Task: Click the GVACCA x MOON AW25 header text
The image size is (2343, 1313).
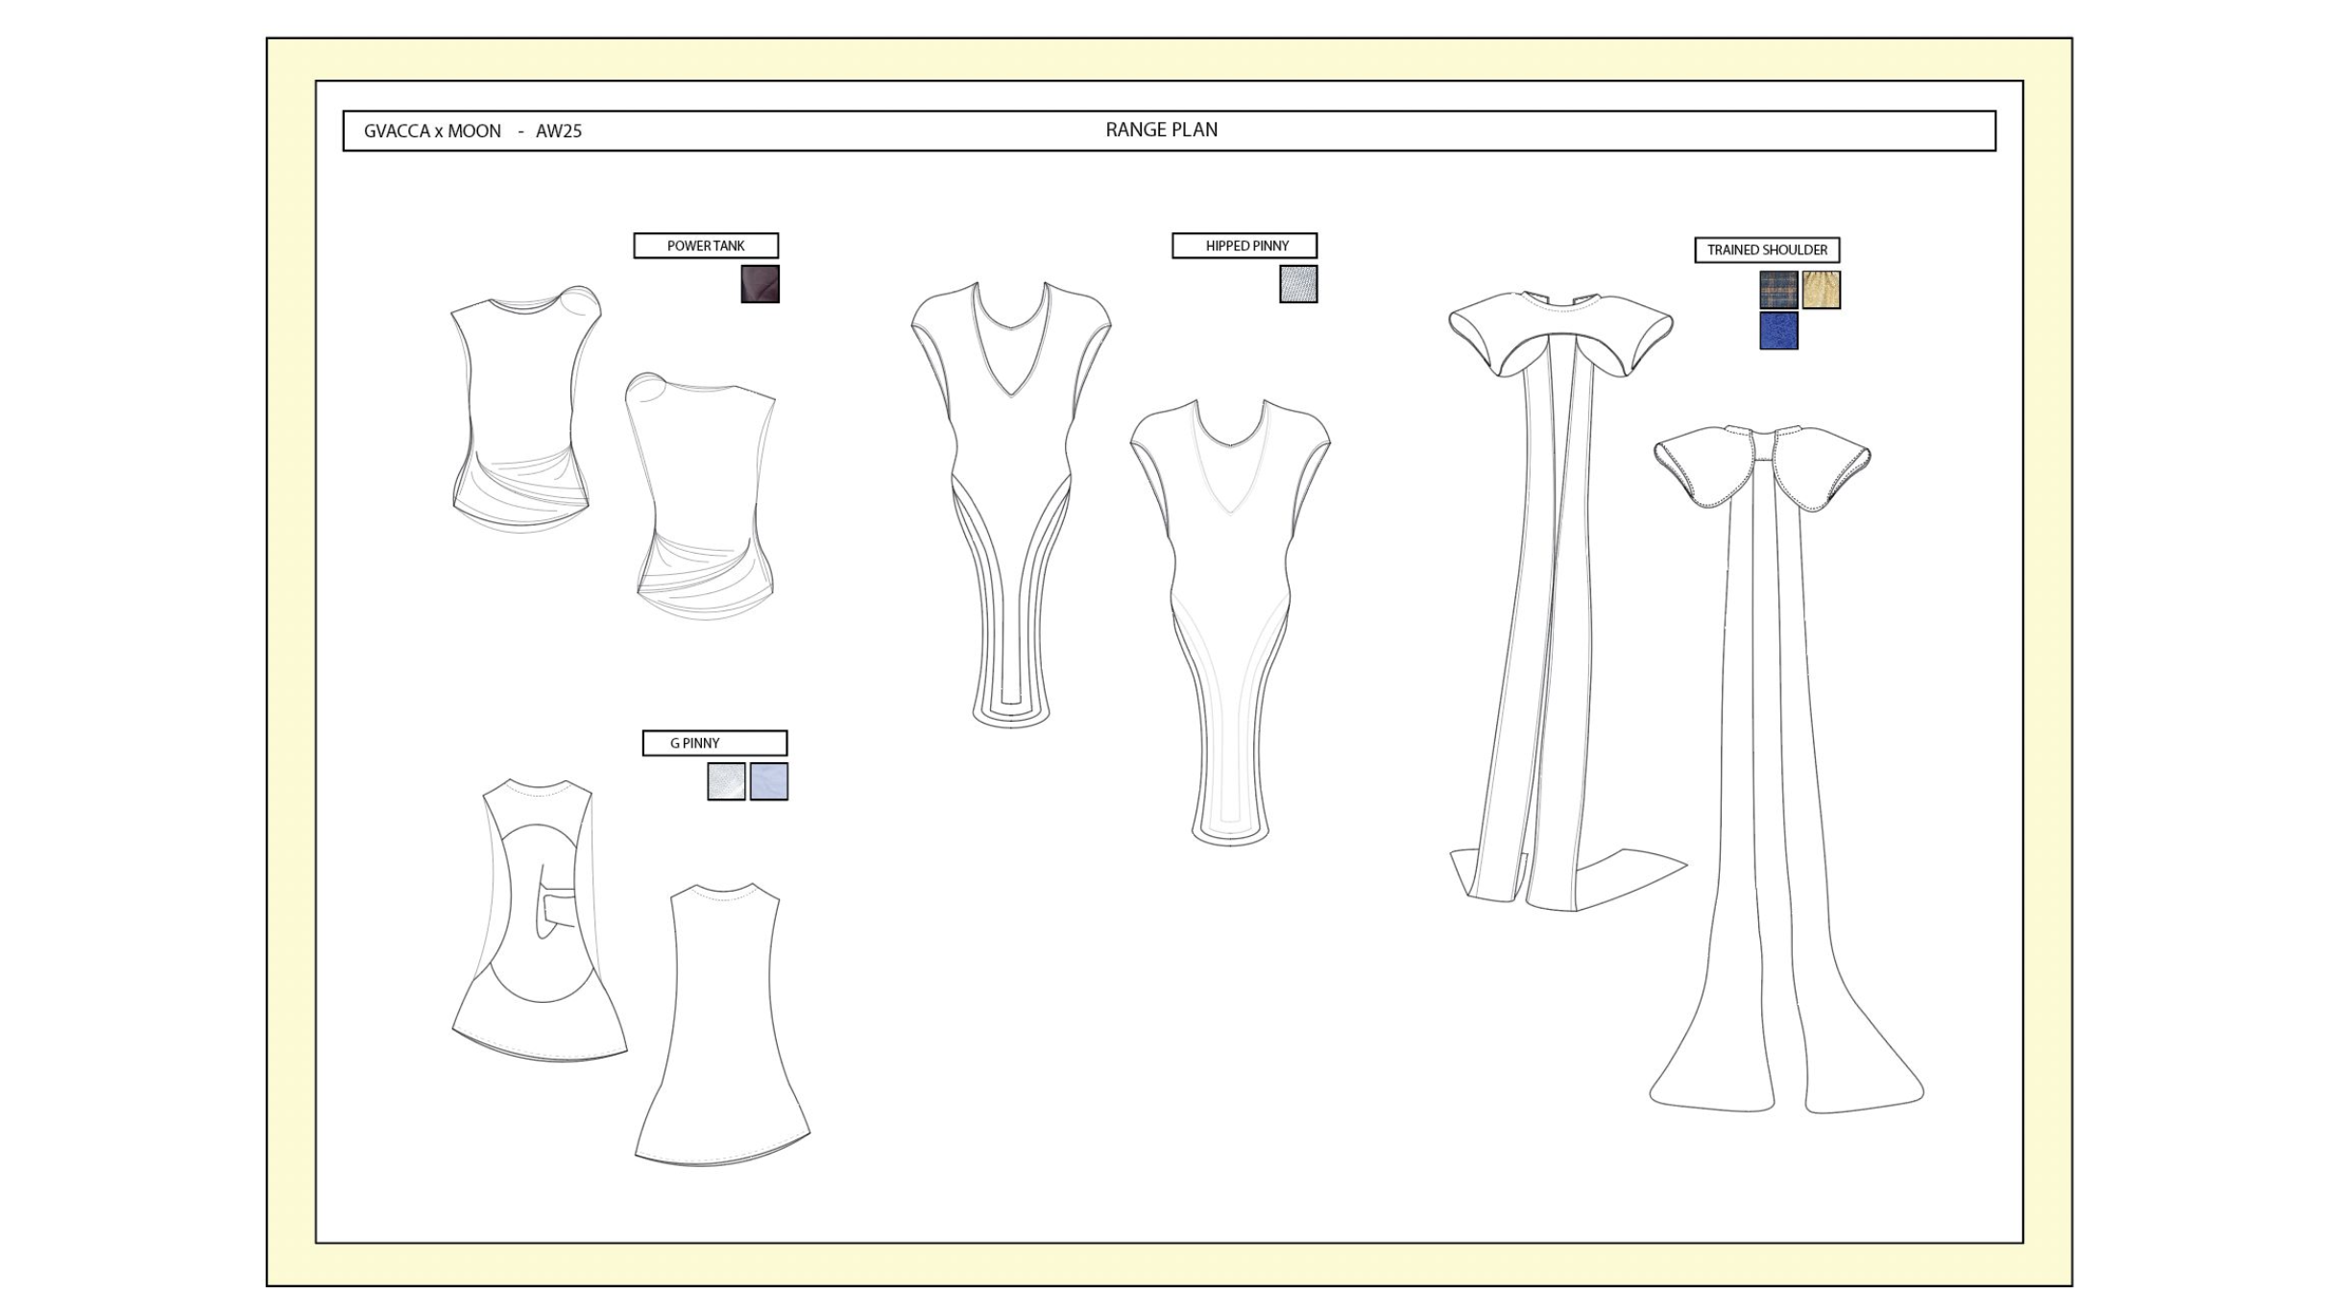Action: [472, 131]
